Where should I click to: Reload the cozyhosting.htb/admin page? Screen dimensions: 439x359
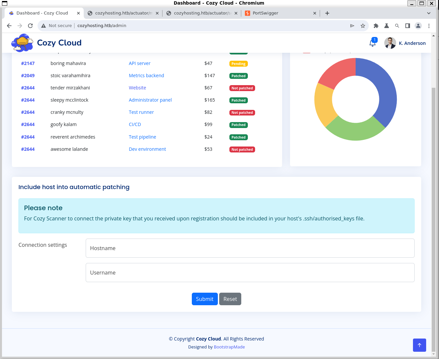[30, 26]
